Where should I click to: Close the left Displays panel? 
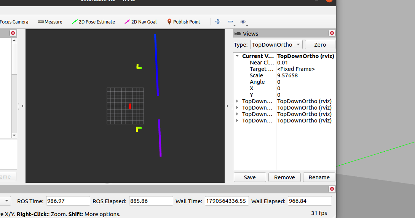[13, 33]
